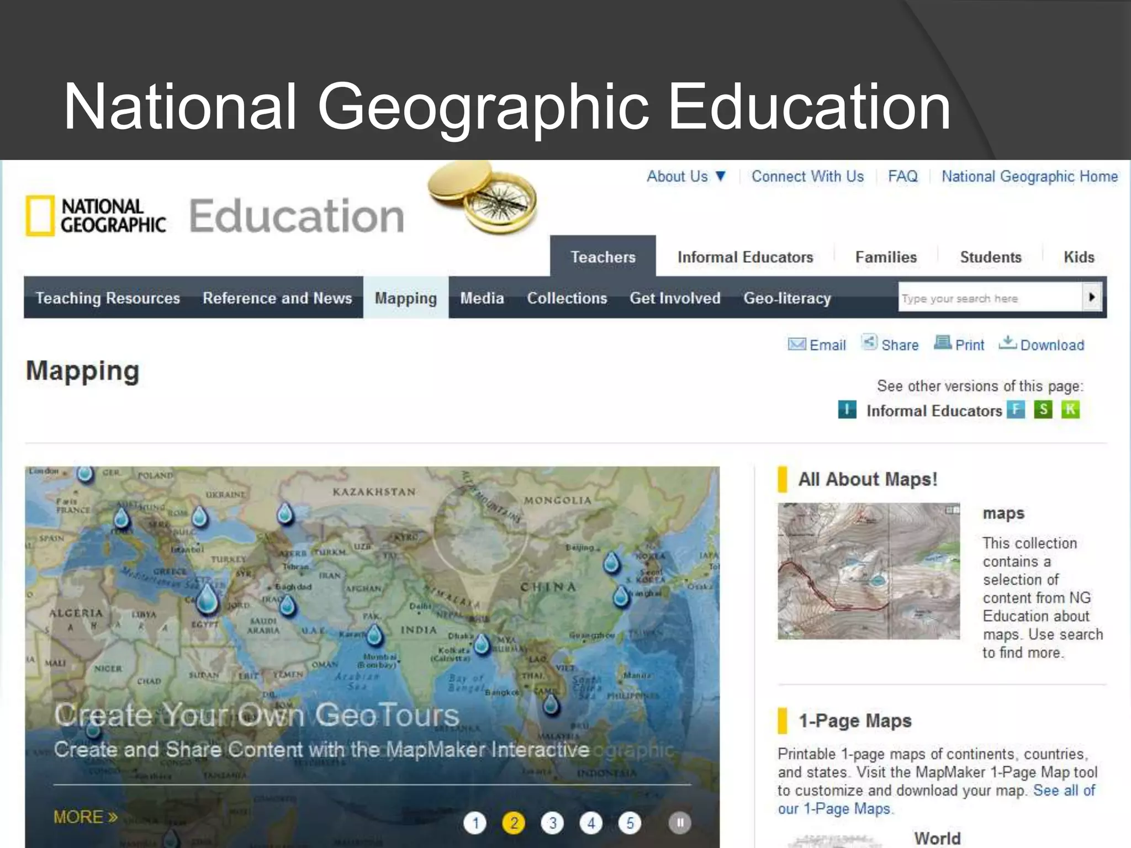1131x848 pixels.
Task: Click the Education site title
Action: point(297,215)
